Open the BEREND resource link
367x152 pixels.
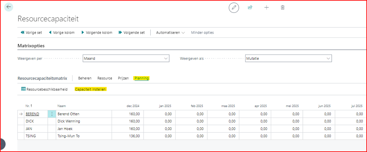pyautogui.click(x=32, y=114)
